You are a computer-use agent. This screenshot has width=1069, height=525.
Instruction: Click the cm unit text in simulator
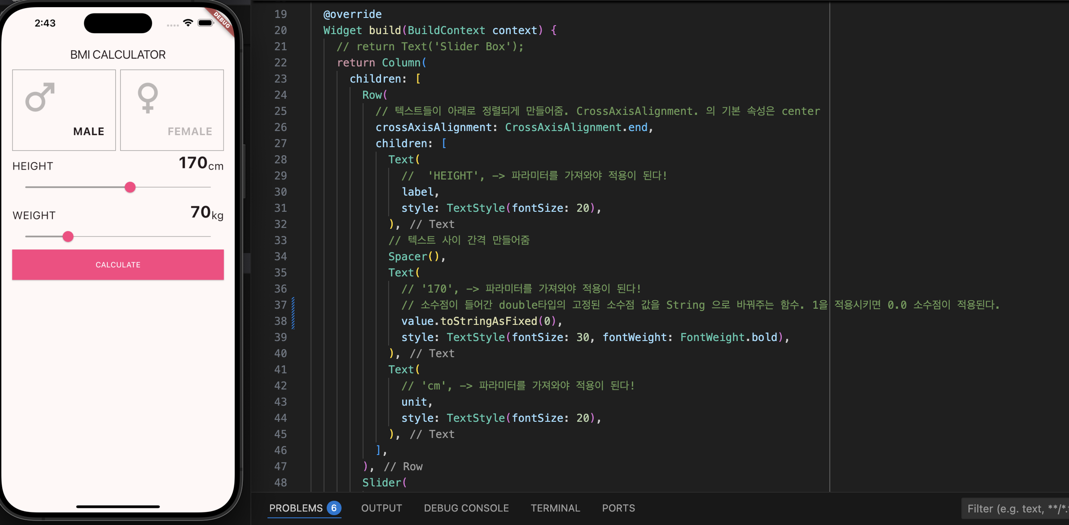click(216, 166)
